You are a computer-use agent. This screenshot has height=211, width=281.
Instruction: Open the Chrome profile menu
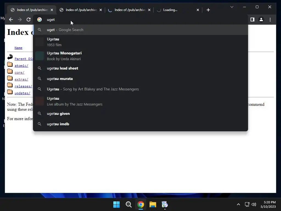(x=261, y=20)
